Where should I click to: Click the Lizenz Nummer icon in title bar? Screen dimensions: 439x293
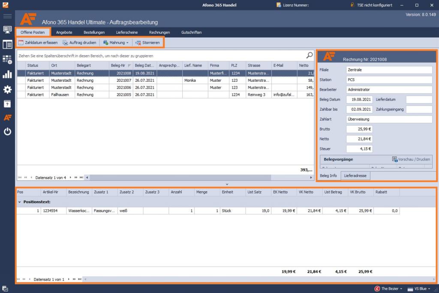tap(279, 5)
